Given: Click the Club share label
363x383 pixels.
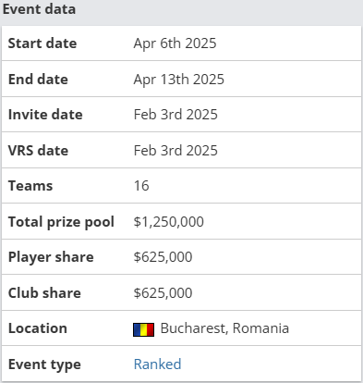Looking at the screenshot, I should tap(44, 293).
